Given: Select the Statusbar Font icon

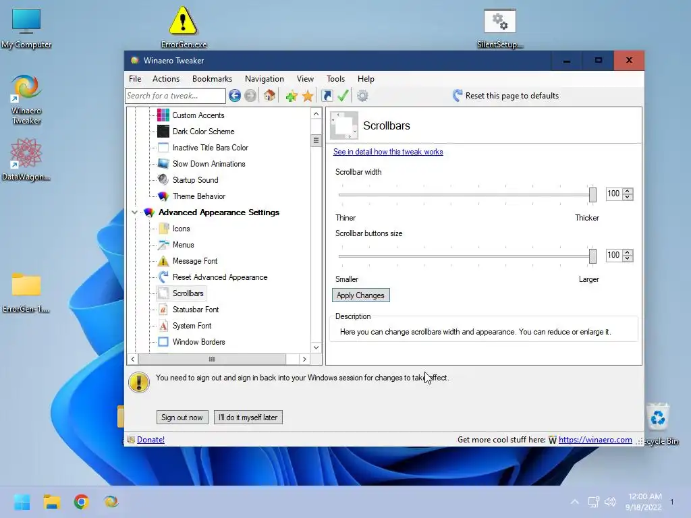Looking at the screenshot, I should pyautogui.click(x=163, y=309).
